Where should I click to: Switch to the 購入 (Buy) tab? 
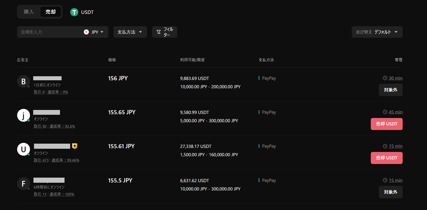[29, 12]
